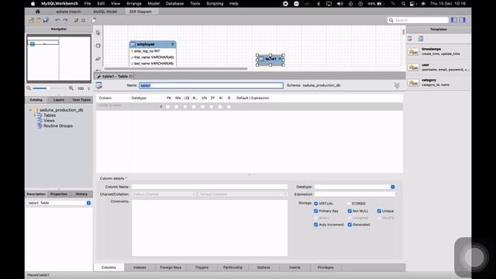The width and height of the screenshot is (496, 279).
Task: Uncheck the Unique checkbox
Action: [x=379, y=211]
